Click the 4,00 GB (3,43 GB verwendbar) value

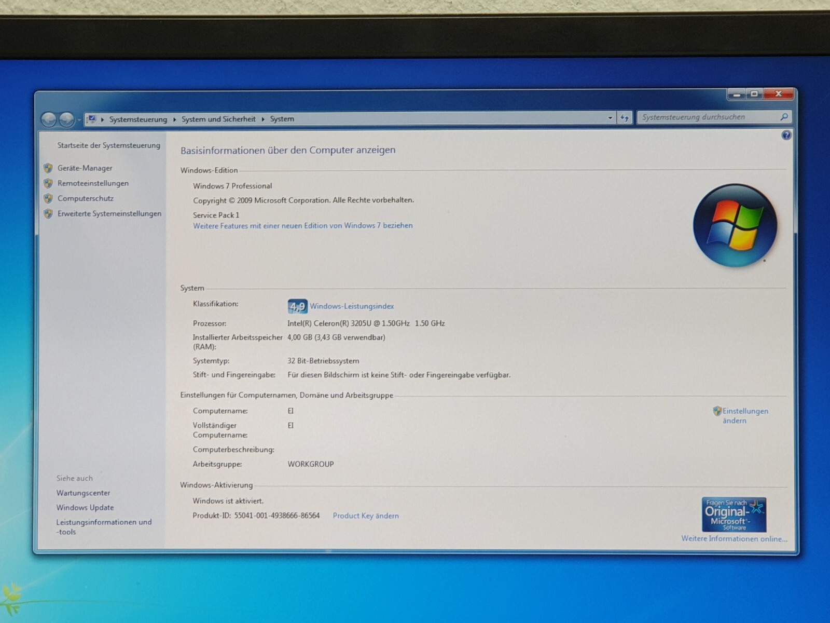point(336,337)
